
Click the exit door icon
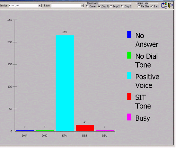click(x=171, y=5)
